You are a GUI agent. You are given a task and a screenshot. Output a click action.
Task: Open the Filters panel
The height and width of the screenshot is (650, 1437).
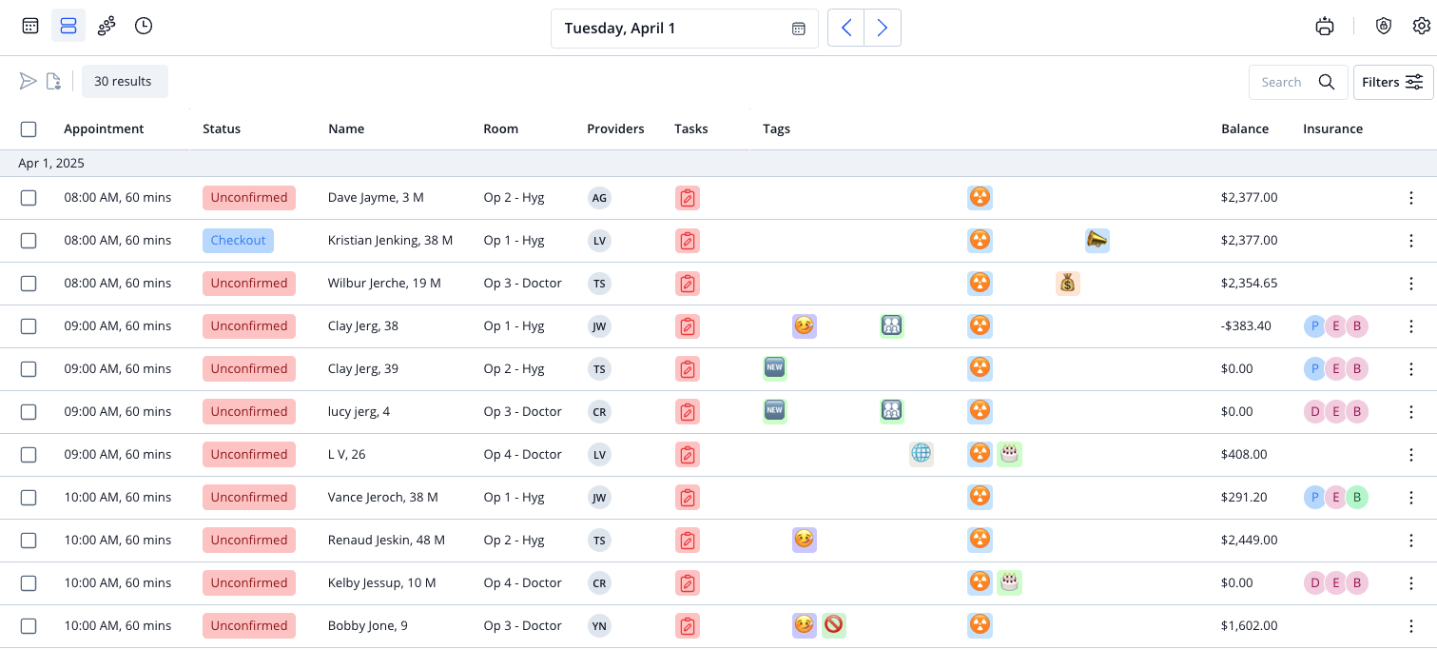pos(1393,82)
